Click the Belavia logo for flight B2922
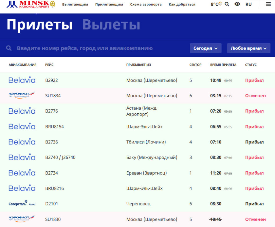The image size is (275, 227). tap(22, 80)
